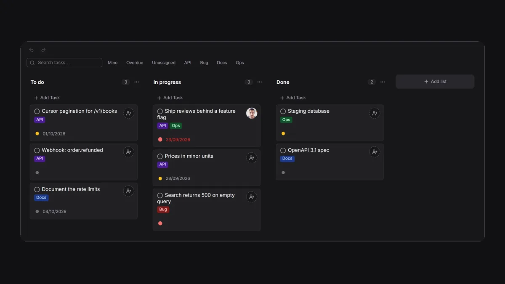Add a task to the In progress list

click(x=170, y=98)
